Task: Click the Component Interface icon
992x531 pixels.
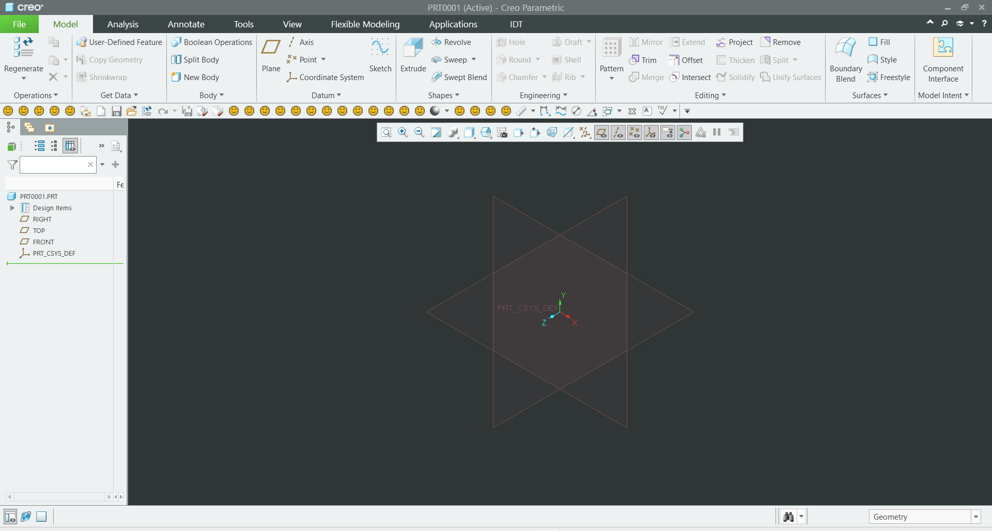Action: coord(943,48)
